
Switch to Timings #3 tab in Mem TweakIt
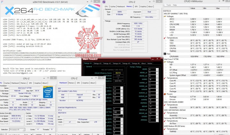tap(107, 63)
